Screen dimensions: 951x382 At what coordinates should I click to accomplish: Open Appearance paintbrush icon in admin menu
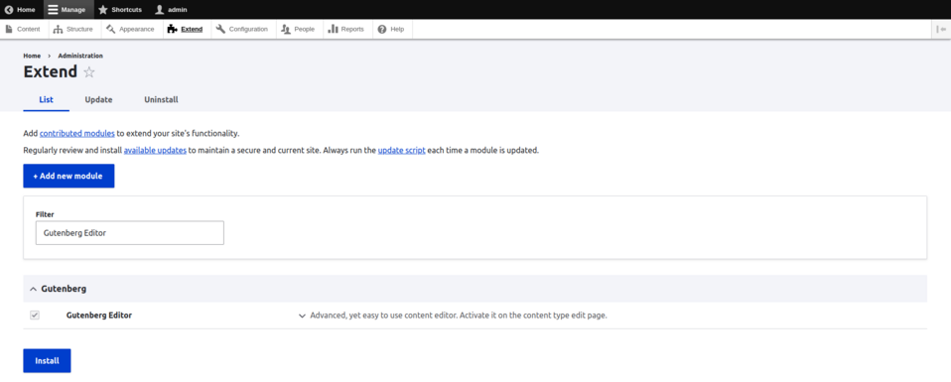point(110,29)
